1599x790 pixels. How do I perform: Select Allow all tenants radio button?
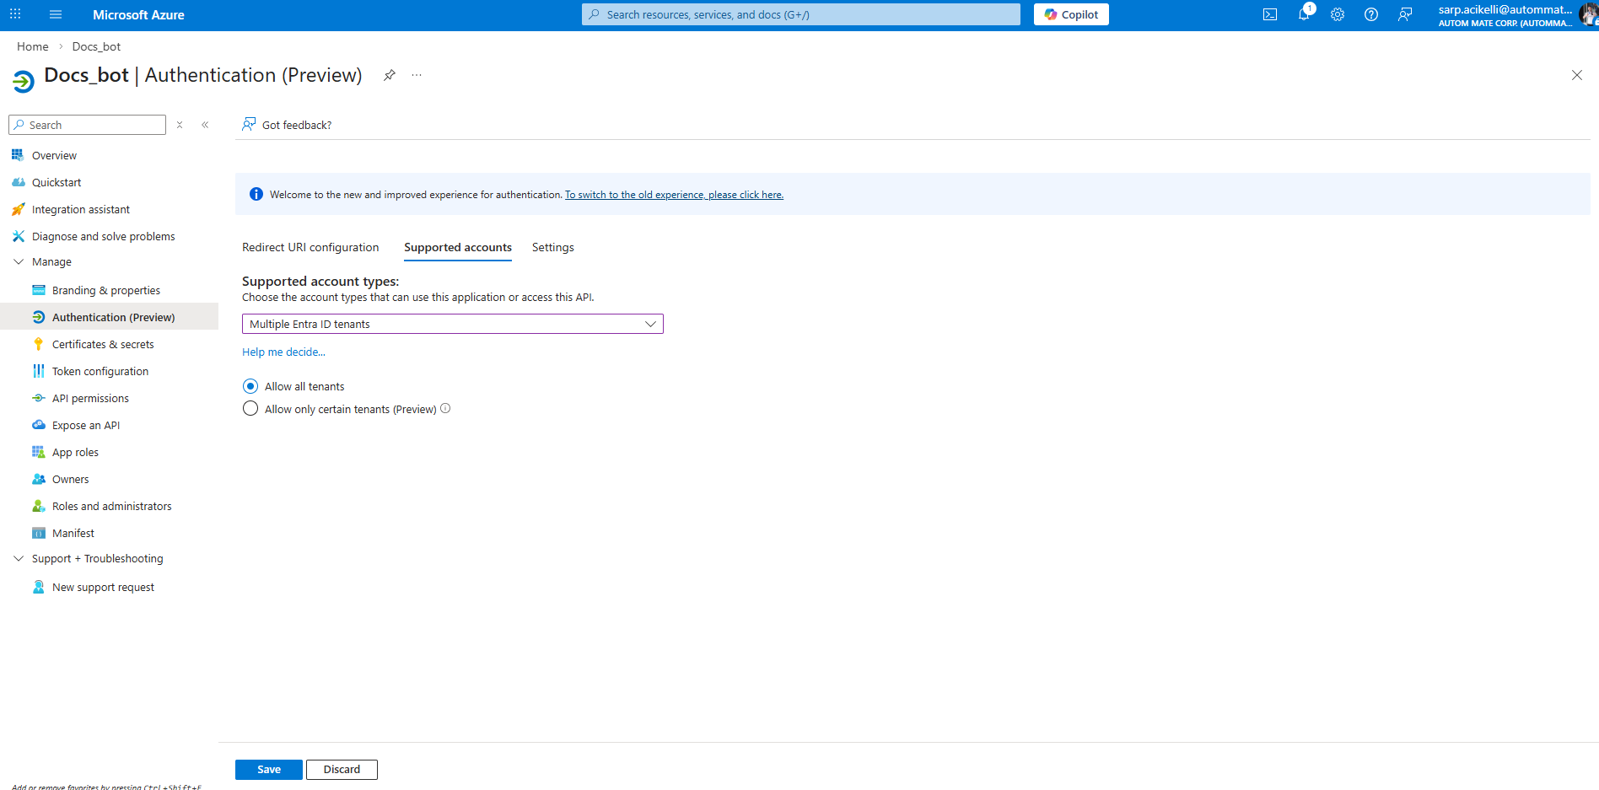click(250, 386)
